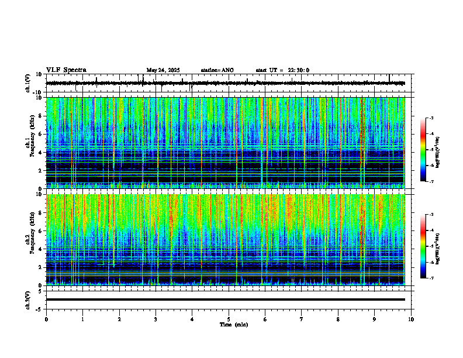Click time axis tick label "0"

46,319
